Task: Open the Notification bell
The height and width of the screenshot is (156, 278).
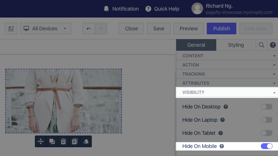Action: click(x=106, y=9)
